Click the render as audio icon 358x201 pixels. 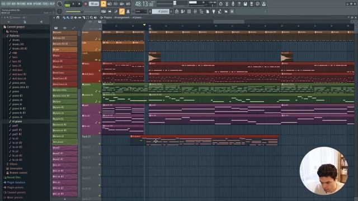[251, 4]
